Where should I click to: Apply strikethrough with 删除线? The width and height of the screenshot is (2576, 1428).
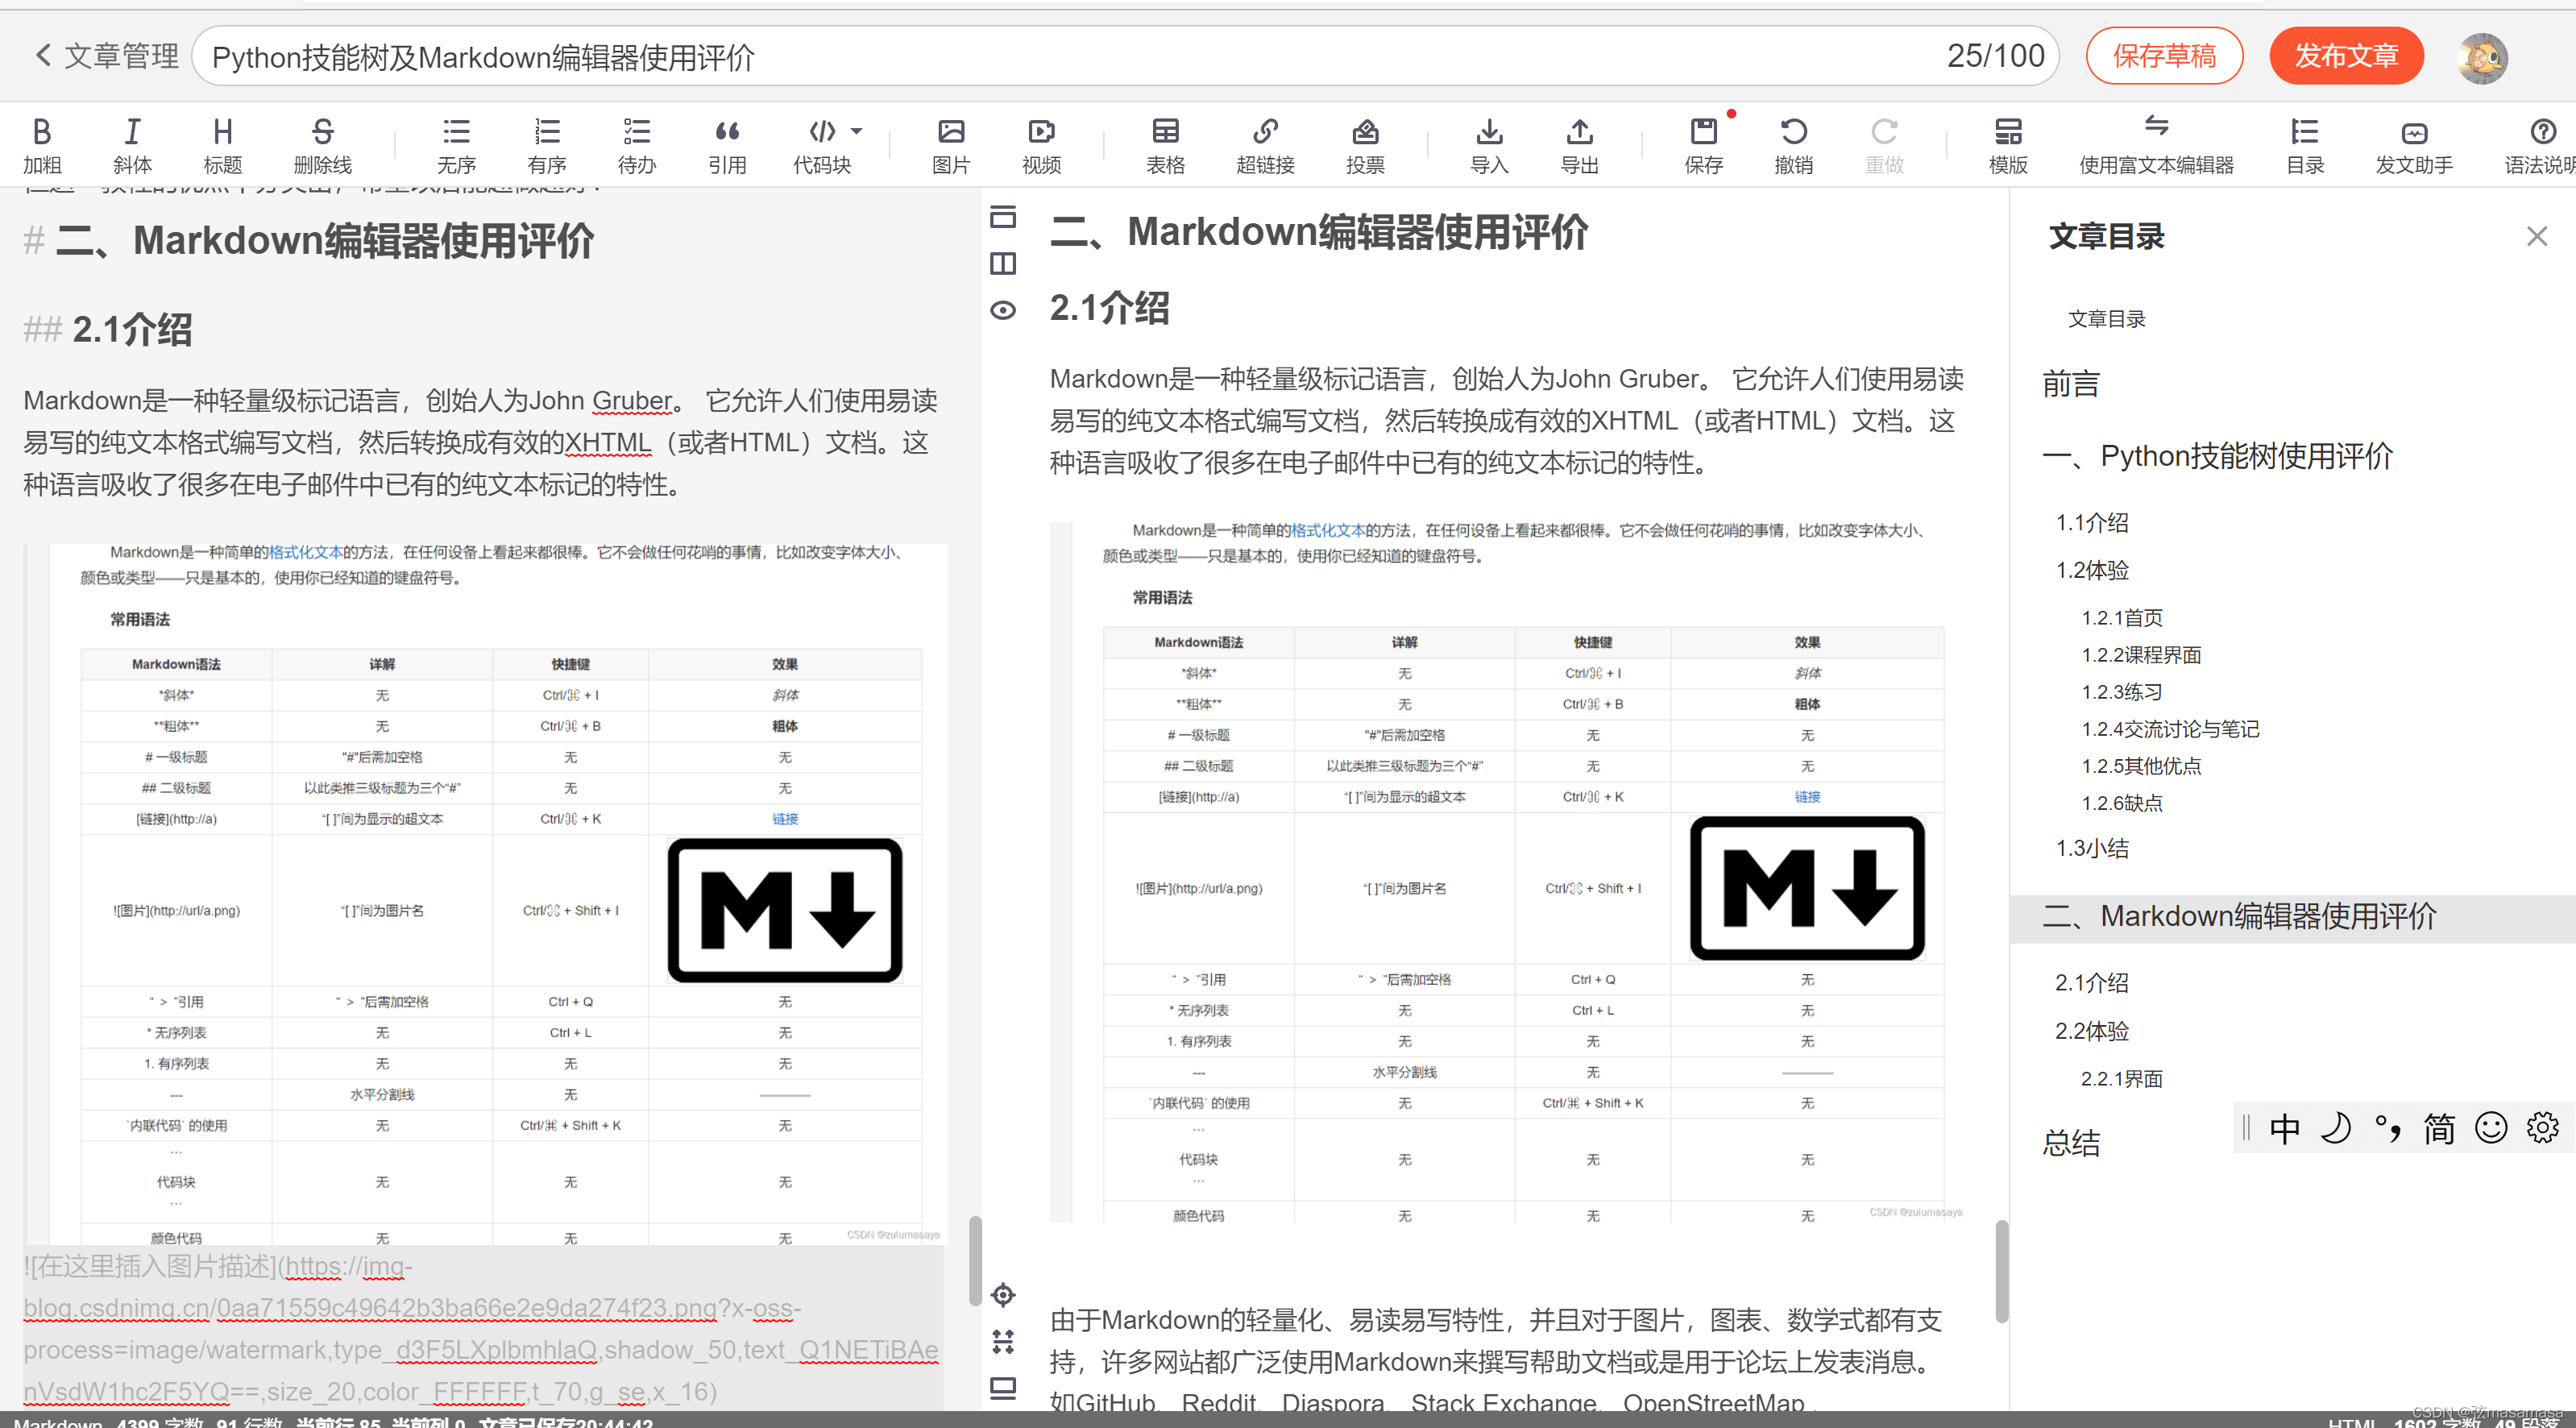point(322,146)
